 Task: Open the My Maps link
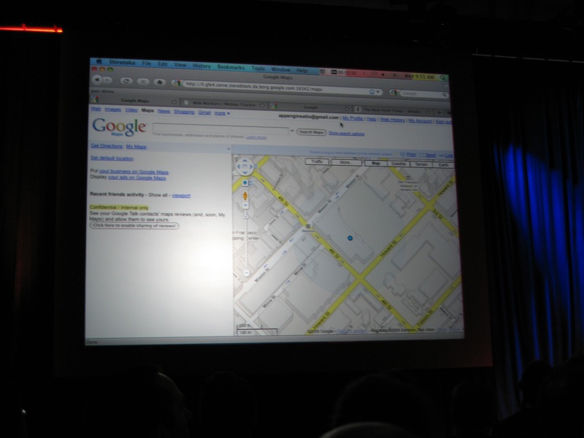click(136, 147)
